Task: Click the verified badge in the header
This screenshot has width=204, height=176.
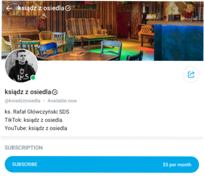Action: [68, 8]
